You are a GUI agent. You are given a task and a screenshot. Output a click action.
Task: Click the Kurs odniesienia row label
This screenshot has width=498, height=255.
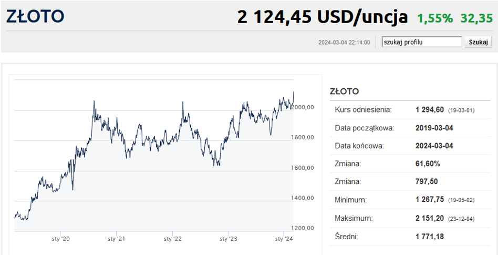tap(363, 110)
